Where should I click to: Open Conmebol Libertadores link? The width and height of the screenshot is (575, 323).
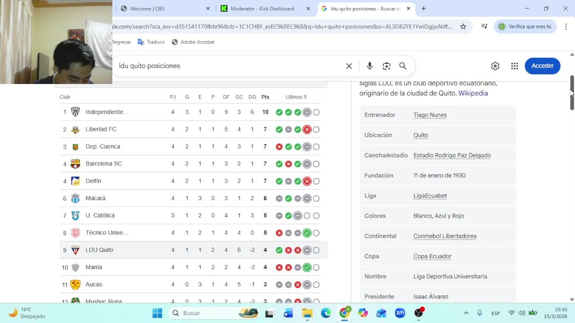[445, 236]
